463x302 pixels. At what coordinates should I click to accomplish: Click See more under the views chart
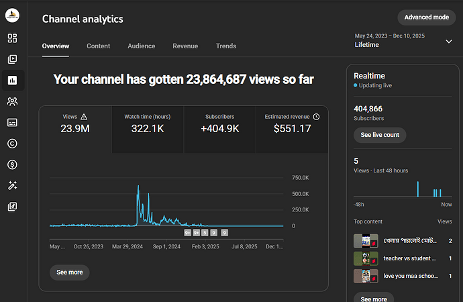[x=69, y=272]
